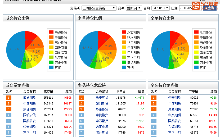
Task: Click 成交量 column header
Action: 48,92
